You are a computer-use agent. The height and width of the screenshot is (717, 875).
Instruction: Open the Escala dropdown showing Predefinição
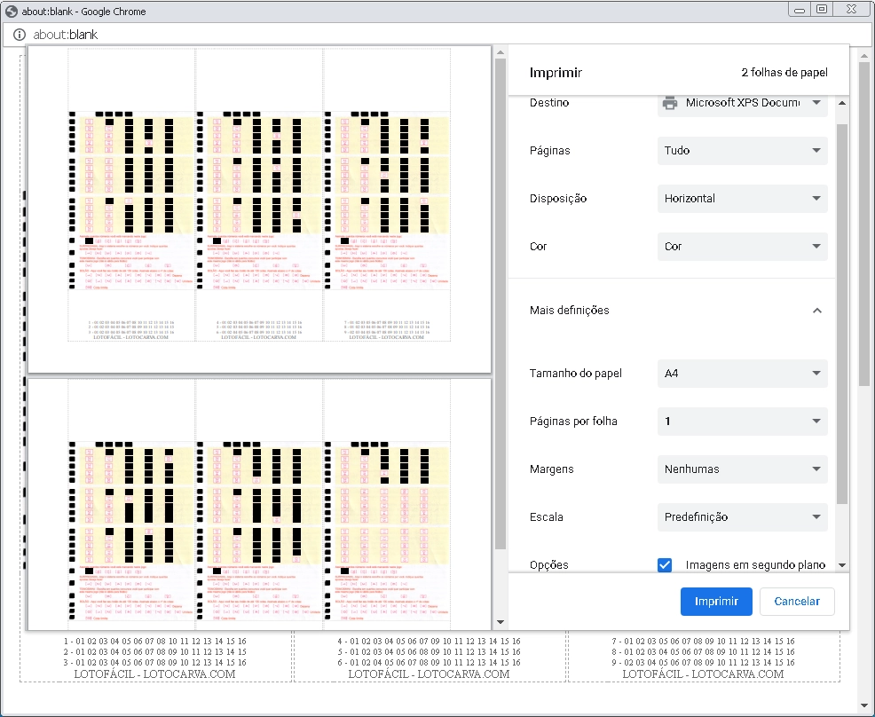click(742, 516)
